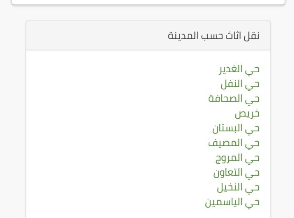Choose the last link, Al Yasmin district

[x=232, y=202]
